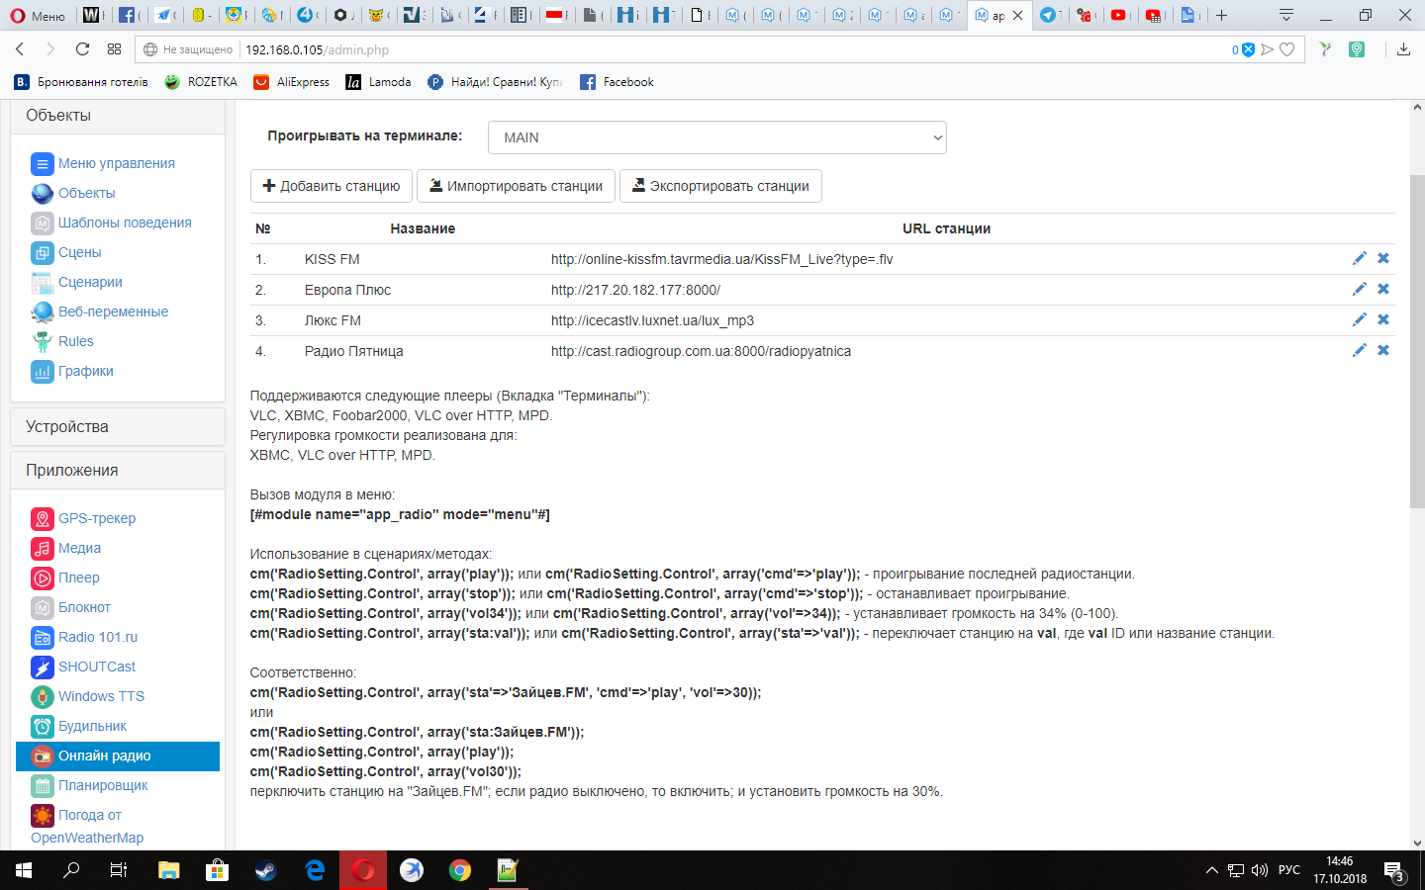The height and width of the screenshot is (890, 1425).
Task: Click the Radio 101.ru sidebar icon
Action: point(43,637)
